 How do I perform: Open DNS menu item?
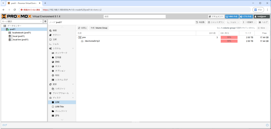(62, 62)
